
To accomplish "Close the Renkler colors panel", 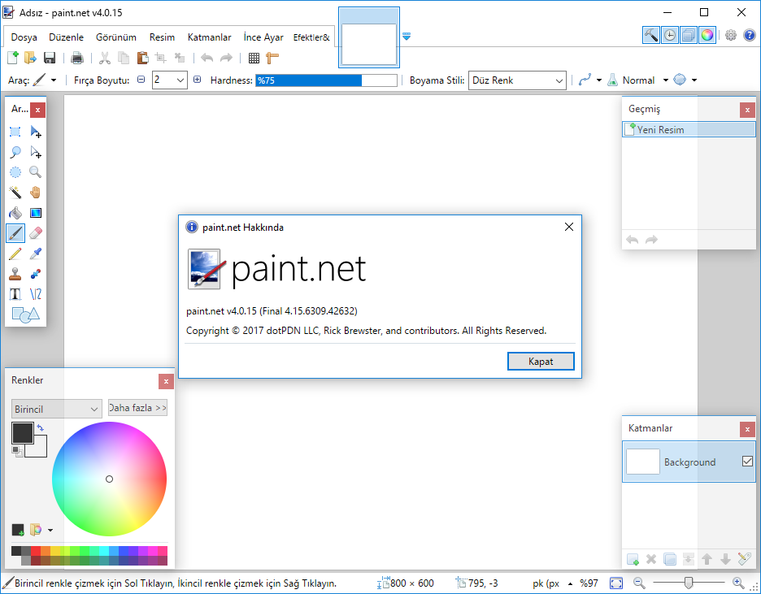I will click(x=166, y=382).
